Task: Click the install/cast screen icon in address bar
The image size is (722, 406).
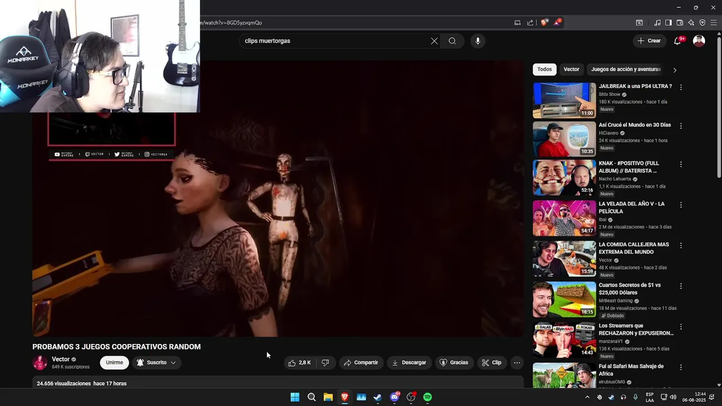Action: tap(517, 23)
